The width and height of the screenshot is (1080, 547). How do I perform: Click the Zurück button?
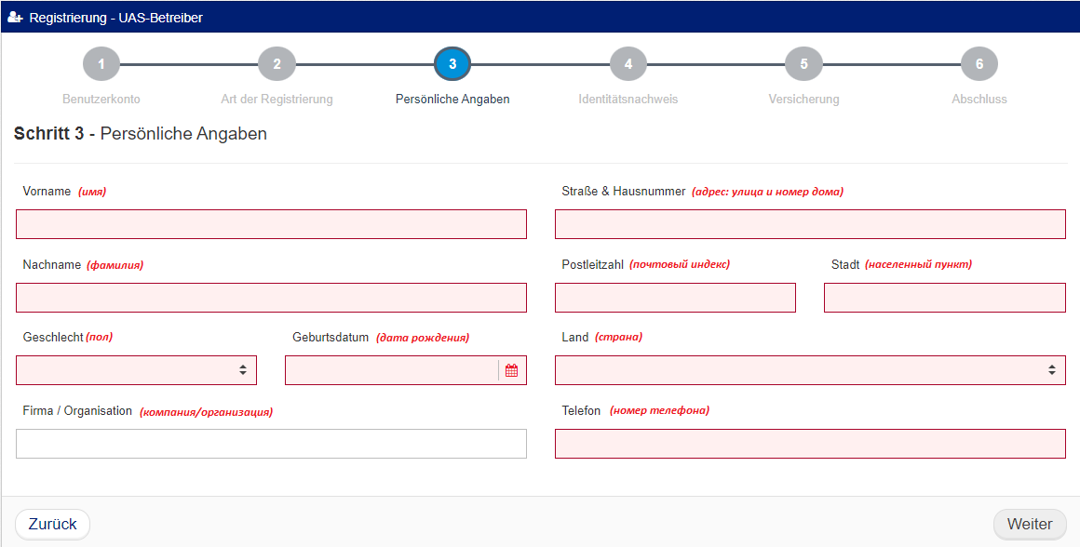[x=53, y=524]
